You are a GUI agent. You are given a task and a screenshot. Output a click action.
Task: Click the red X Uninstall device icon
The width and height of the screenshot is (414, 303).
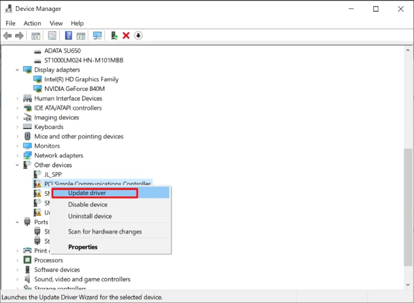point(126,36)
